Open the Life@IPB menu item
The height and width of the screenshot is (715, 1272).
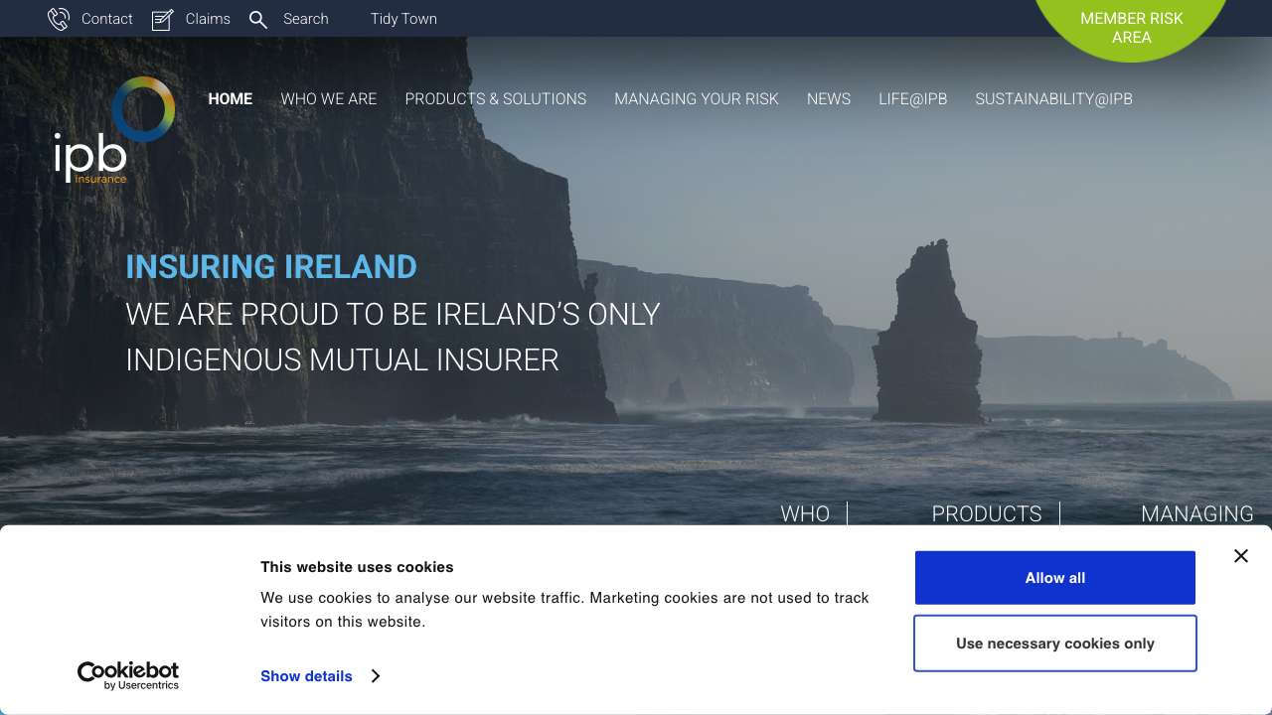point(912,99)
